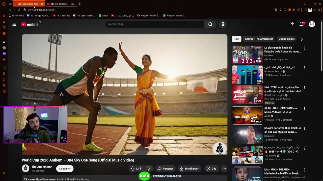Go back with the browser back arrow
The image size is (323, 181).
10,10
